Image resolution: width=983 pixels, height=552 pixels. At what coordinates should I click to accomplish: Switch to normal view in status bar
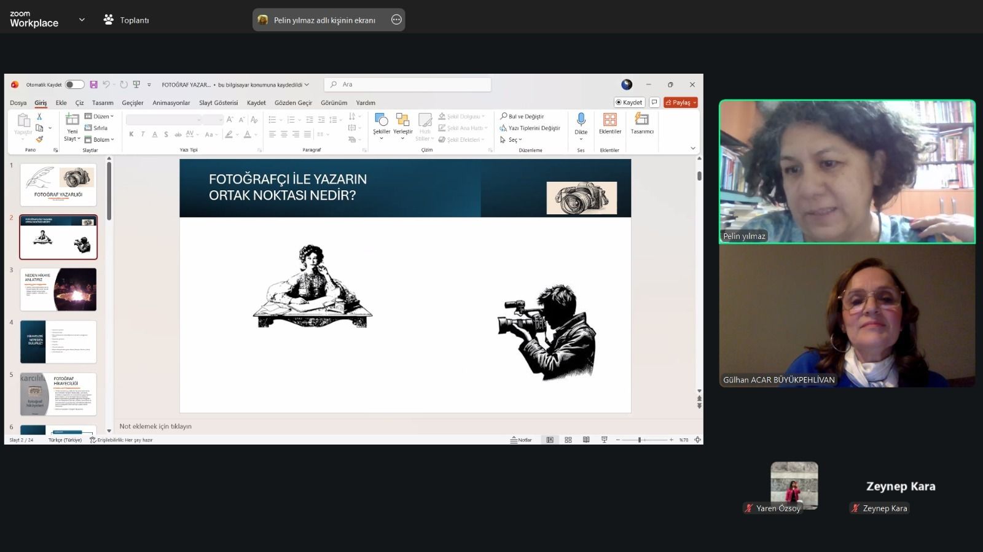[x=550, y=440]
